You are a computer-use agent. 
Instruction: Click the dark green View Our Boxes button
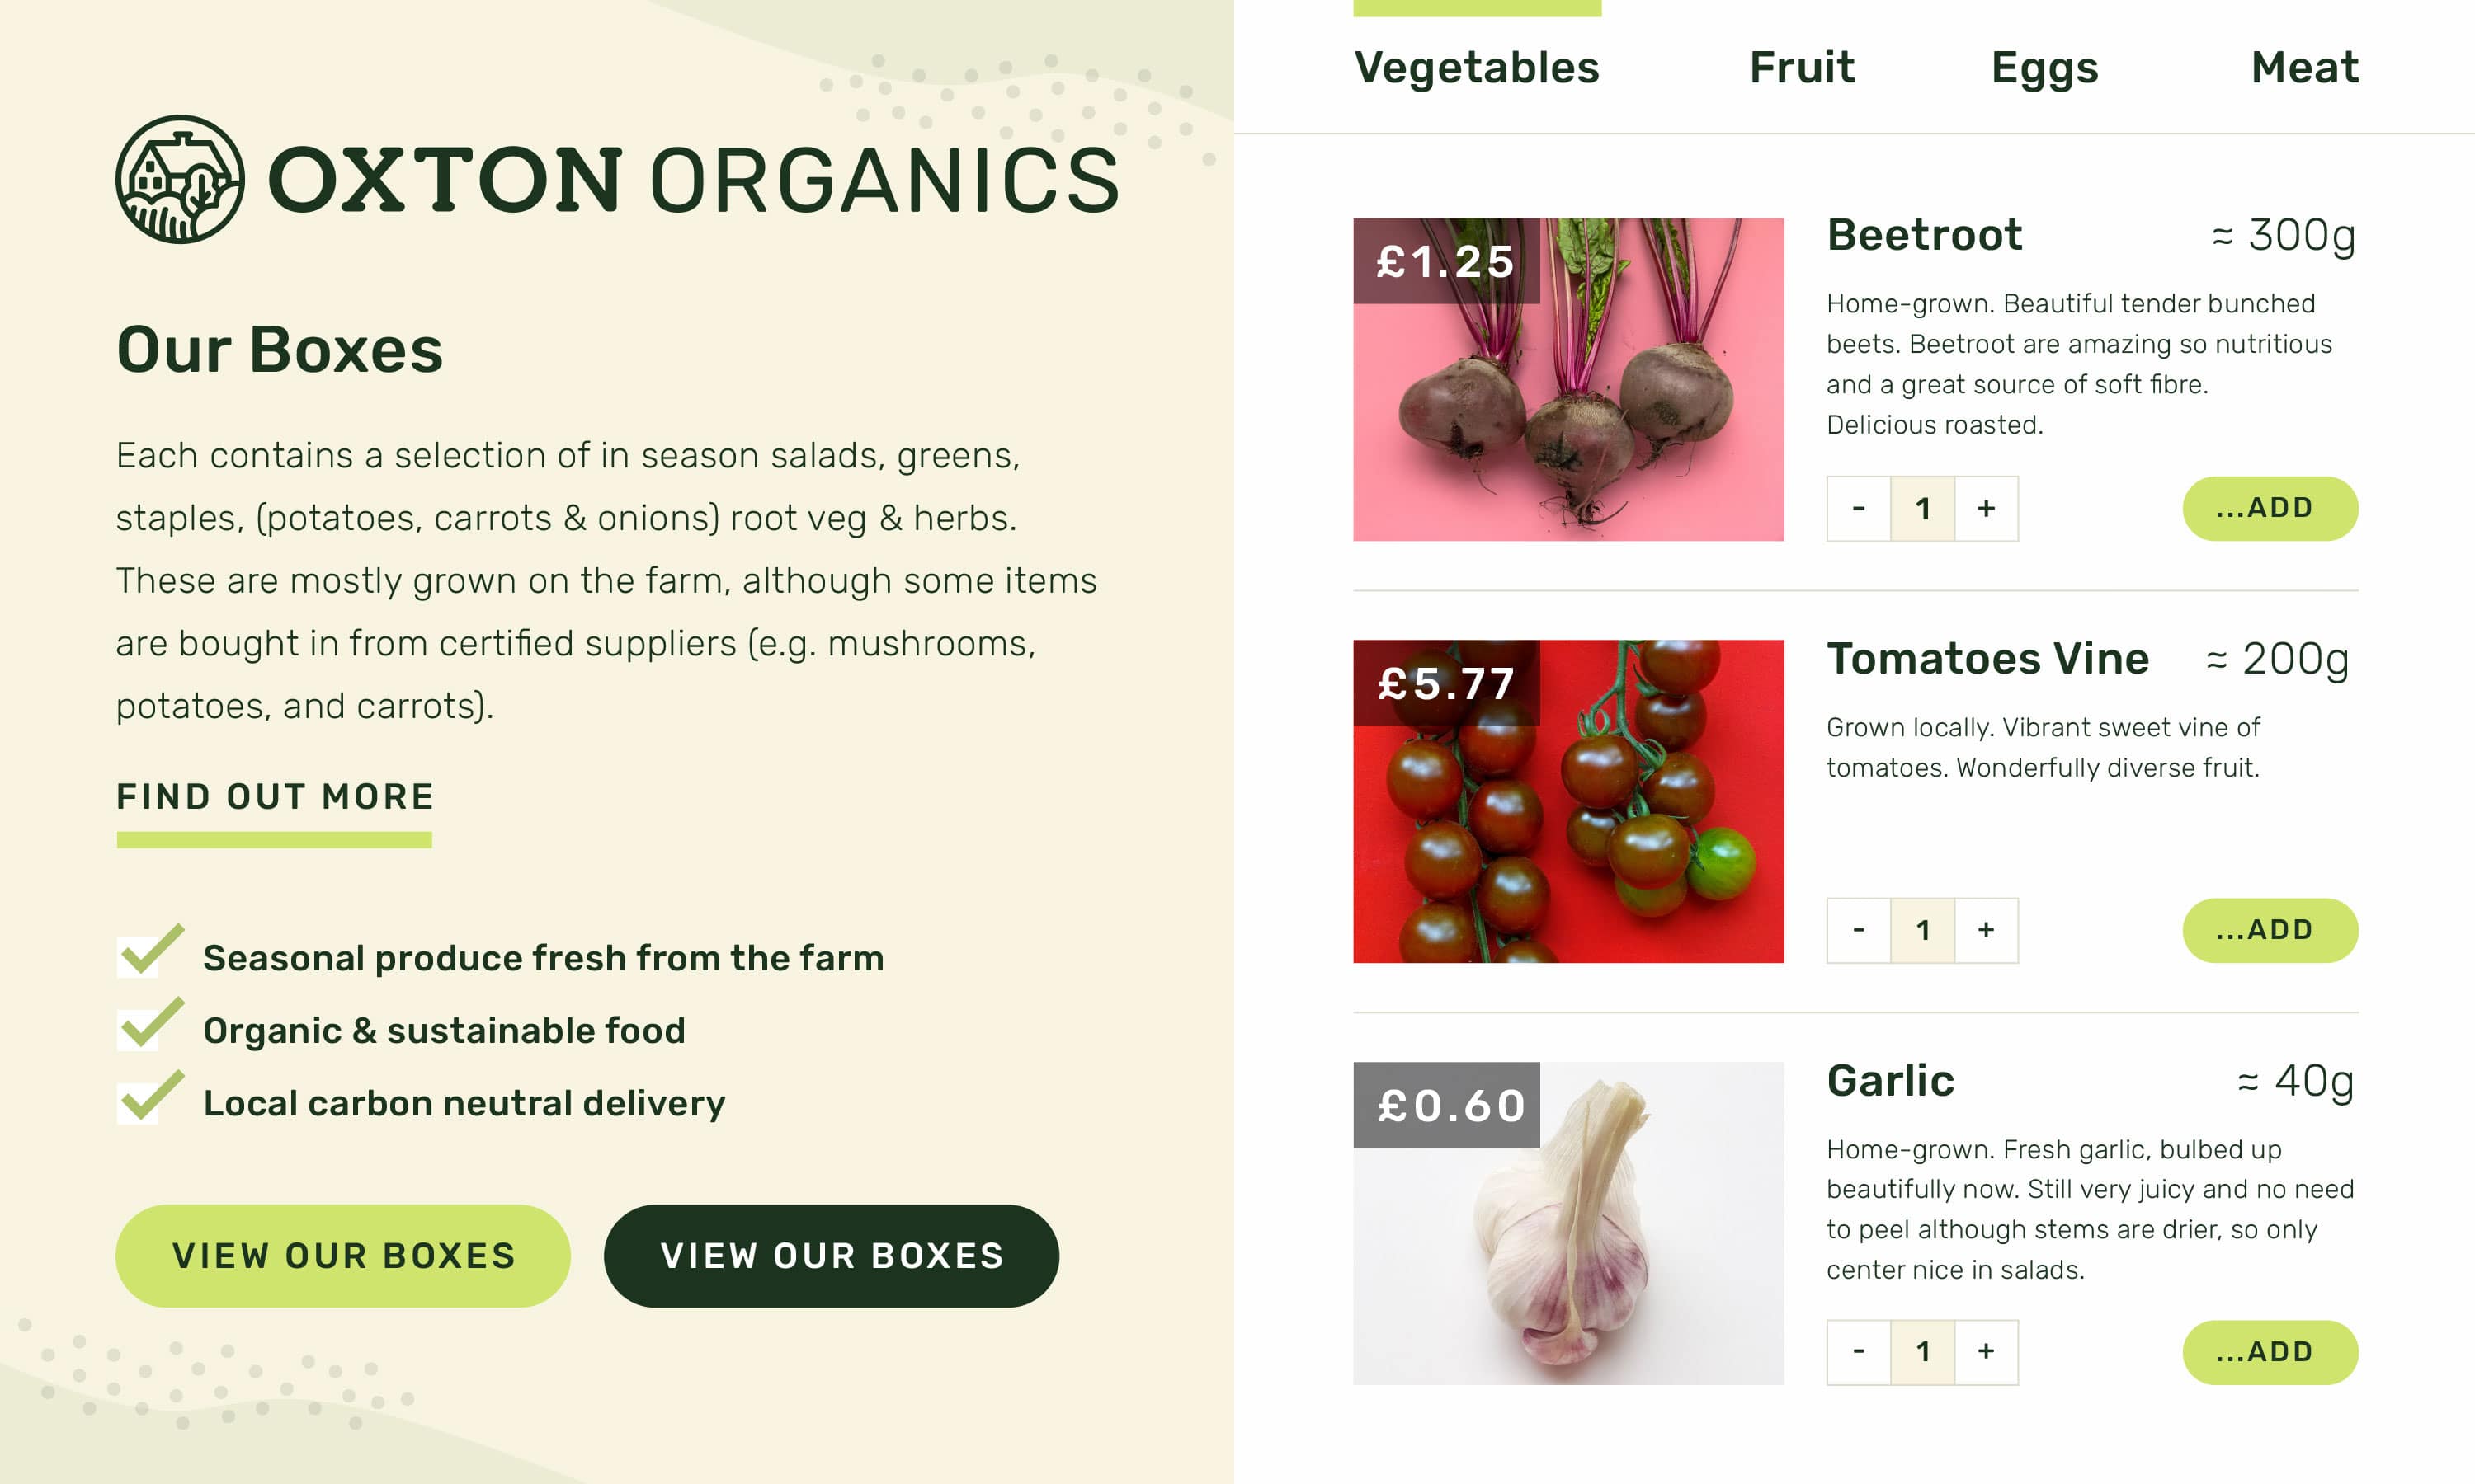(832, 1256)
